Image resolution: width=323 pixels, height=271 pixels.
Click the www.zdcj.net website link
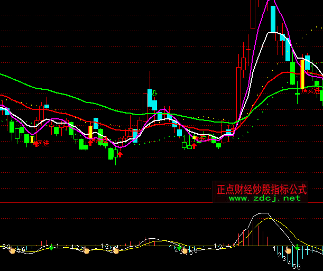[x=265, y=198]
